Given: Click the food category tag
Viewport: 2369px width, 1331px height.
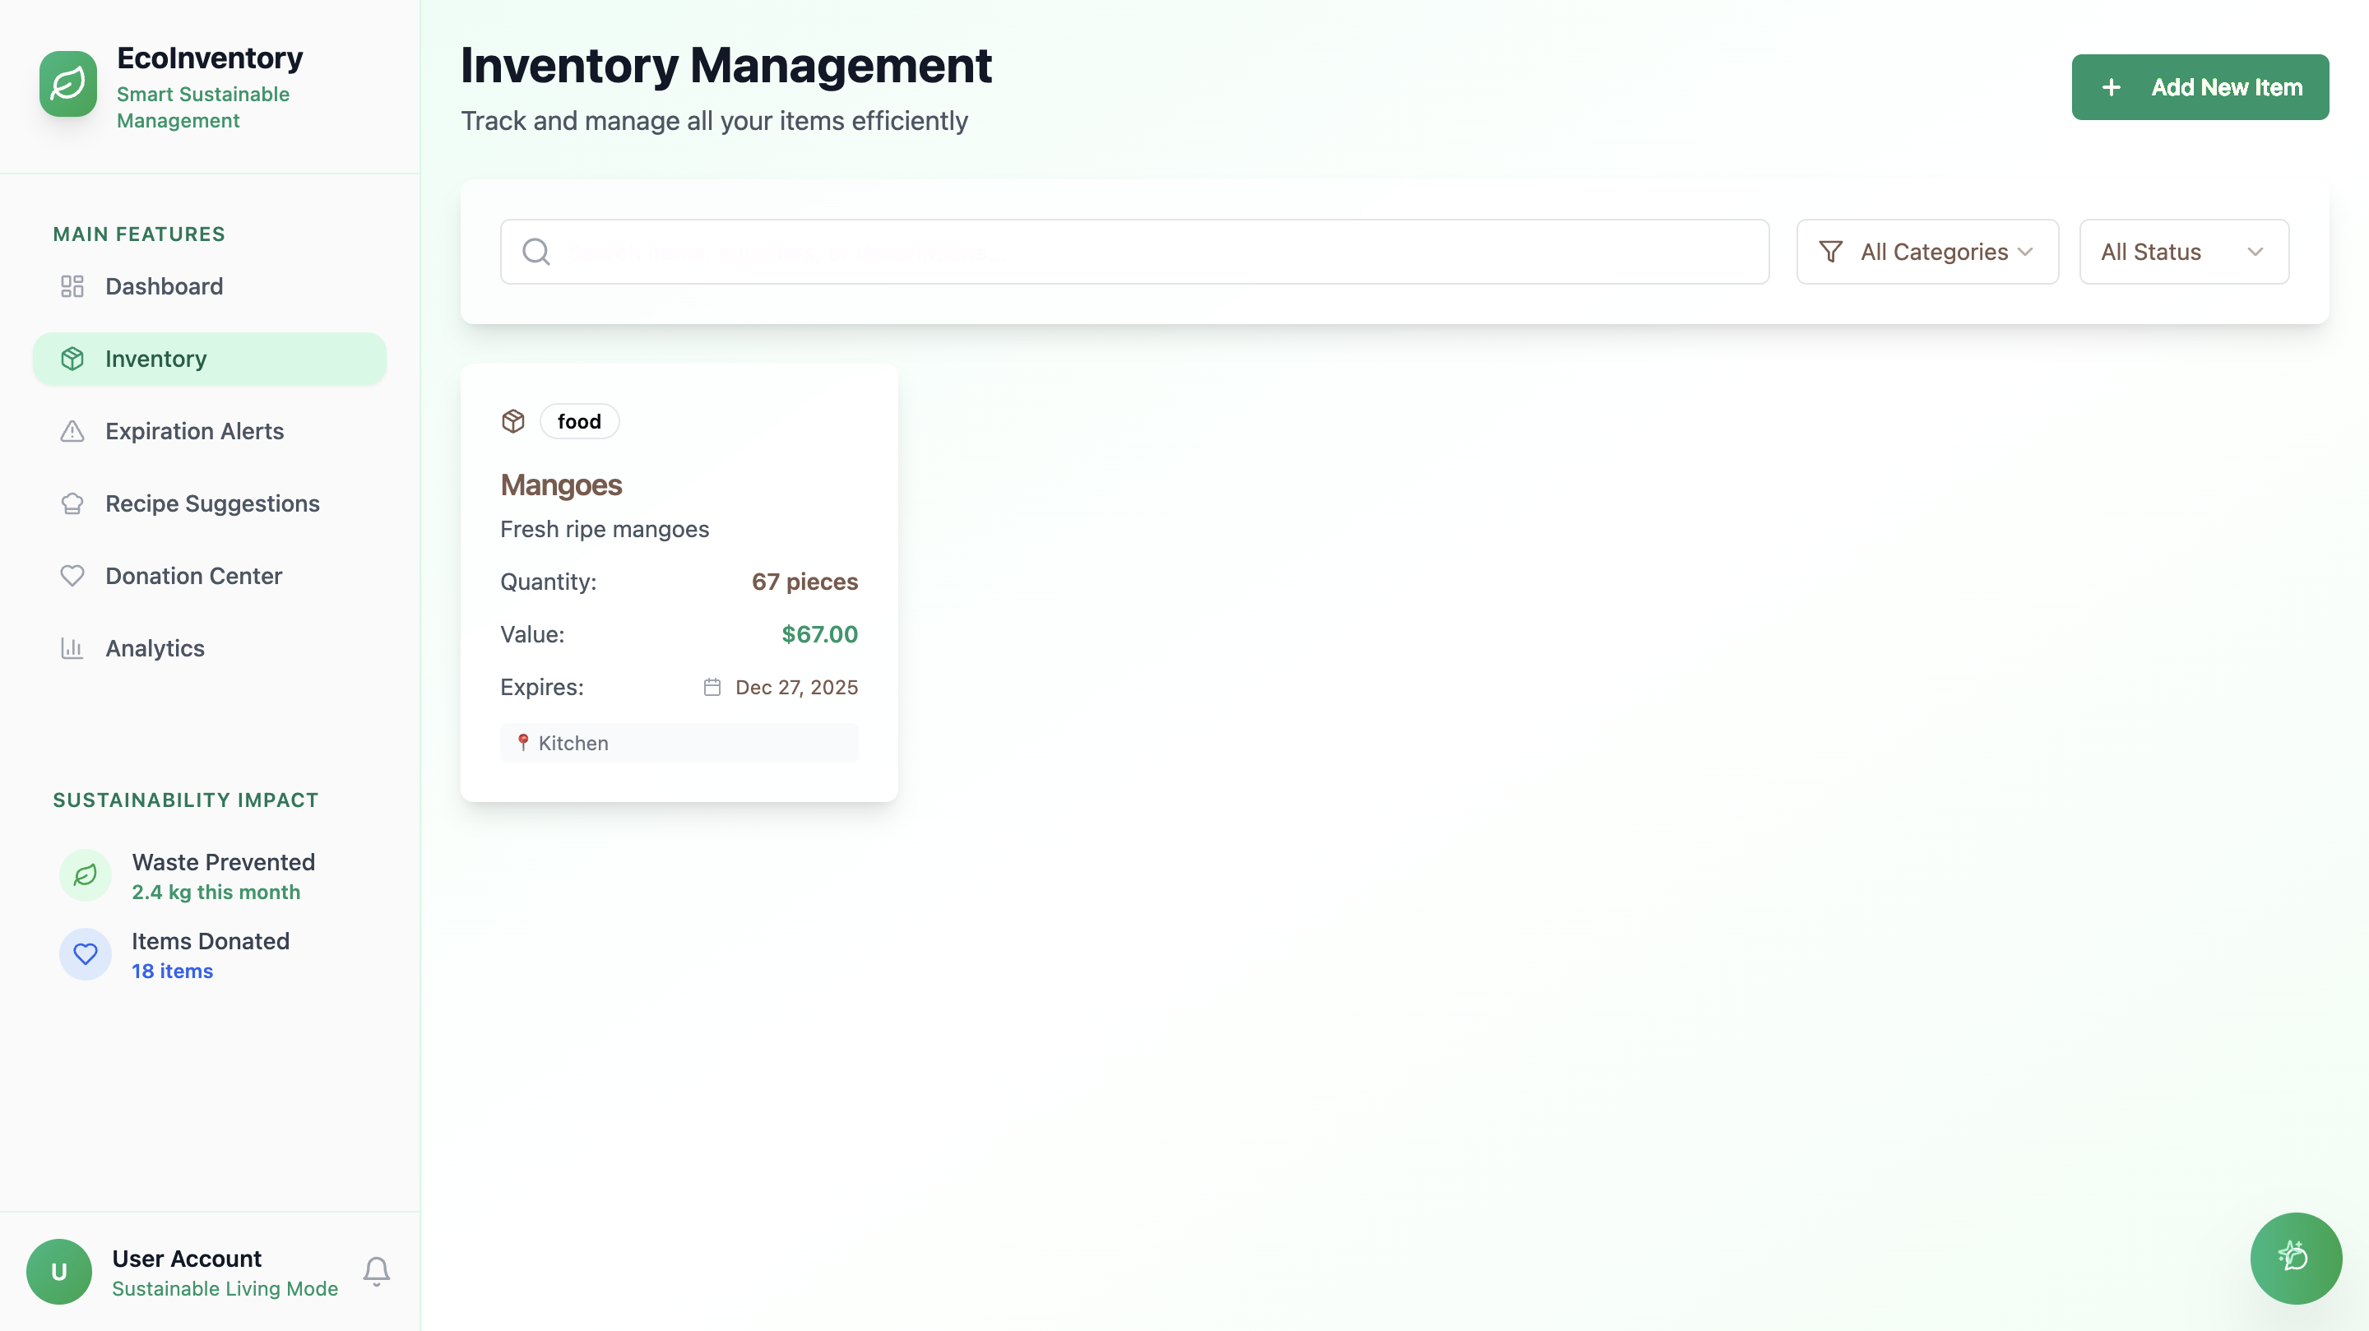Looking at the screenshot, I should pos(579,421).
